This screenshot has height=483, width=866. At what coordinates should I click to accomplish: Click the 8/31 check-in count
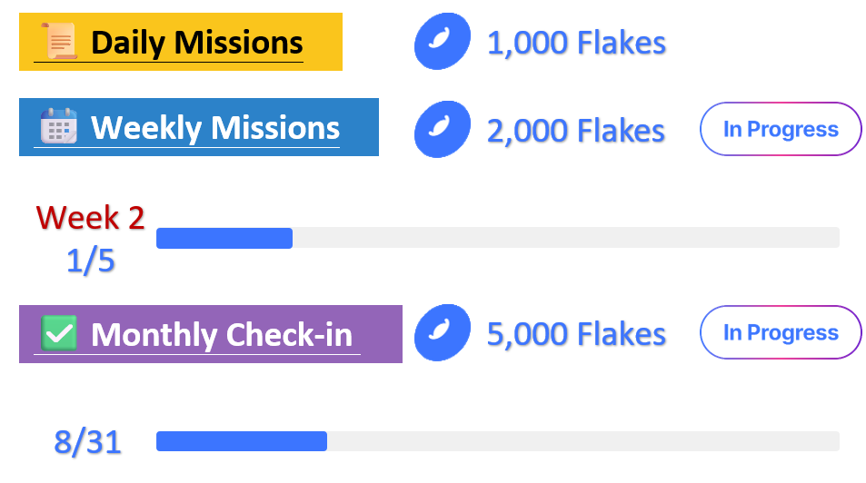87,442
